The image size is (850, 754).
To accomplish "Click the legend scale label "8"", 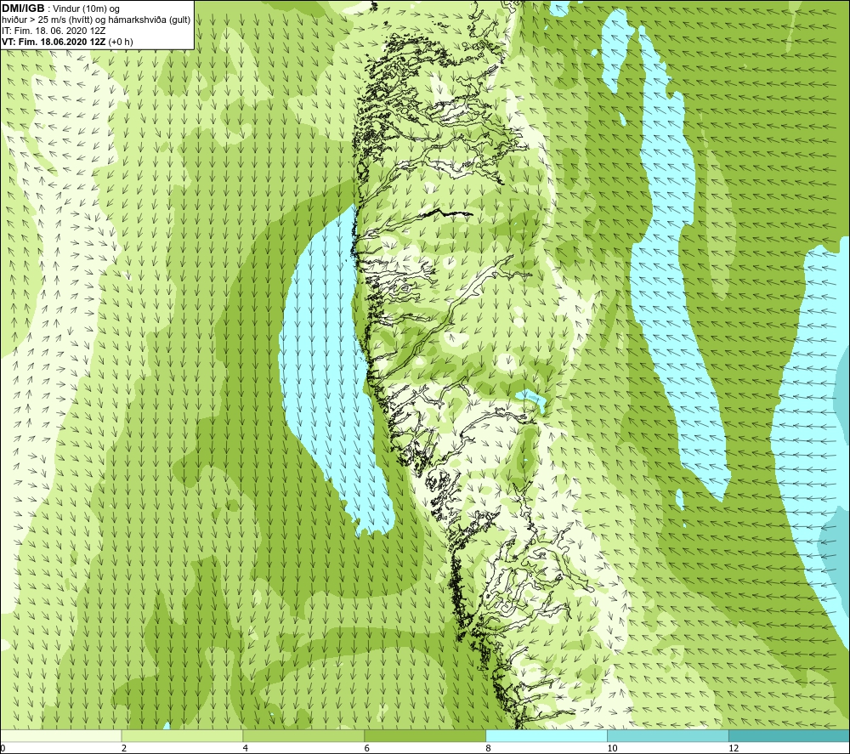I will (489, 748).
